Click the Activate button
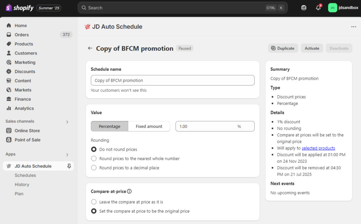361x224 pixels. click(312, 48)
